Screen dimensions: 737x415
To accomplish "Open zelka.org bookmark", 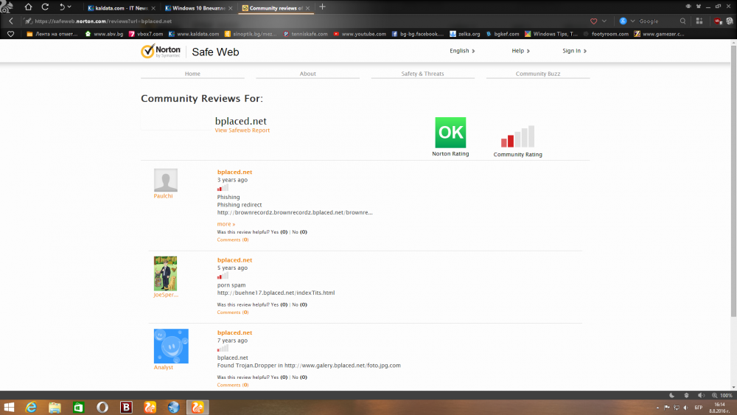I will point(465,34).
